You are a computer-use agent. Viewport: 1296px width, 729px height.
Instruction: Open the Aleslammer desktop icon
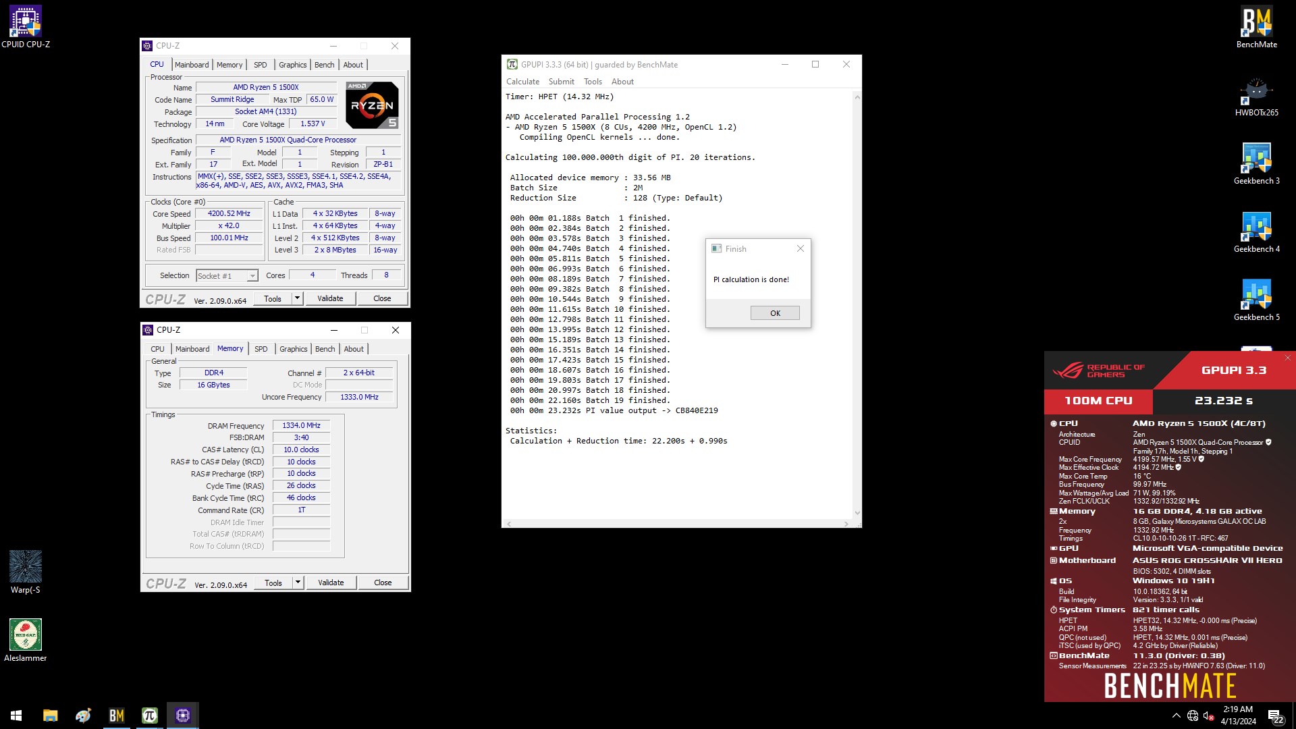pyautogui.click(x=26, y=640)
